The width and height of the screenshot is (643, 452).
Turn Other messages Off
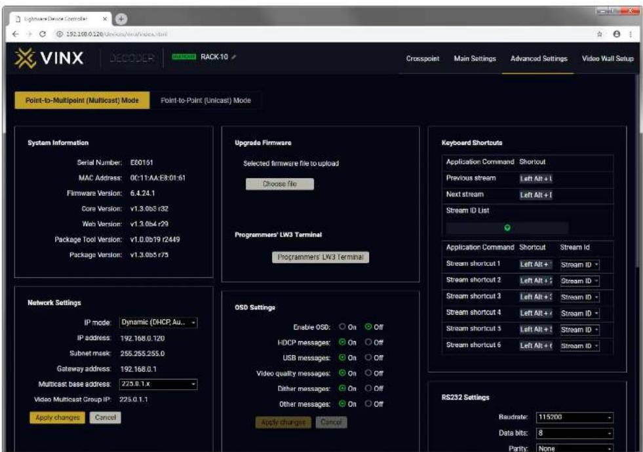368,404
